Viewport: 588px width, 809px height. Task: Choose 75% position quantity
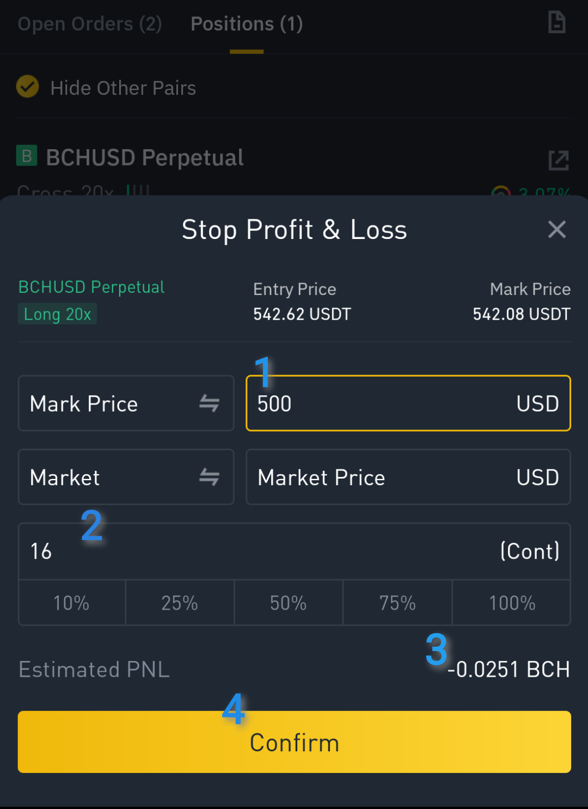point(397,603)
